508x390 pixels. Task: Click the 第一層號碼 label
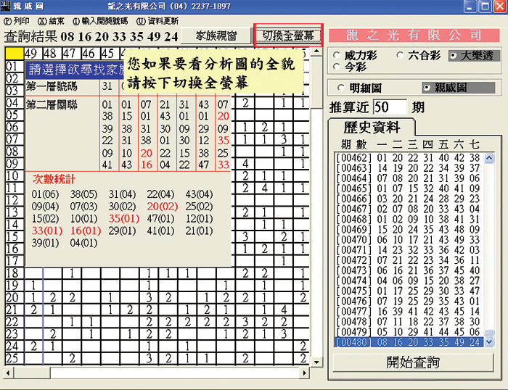click(x=52, y=86)
